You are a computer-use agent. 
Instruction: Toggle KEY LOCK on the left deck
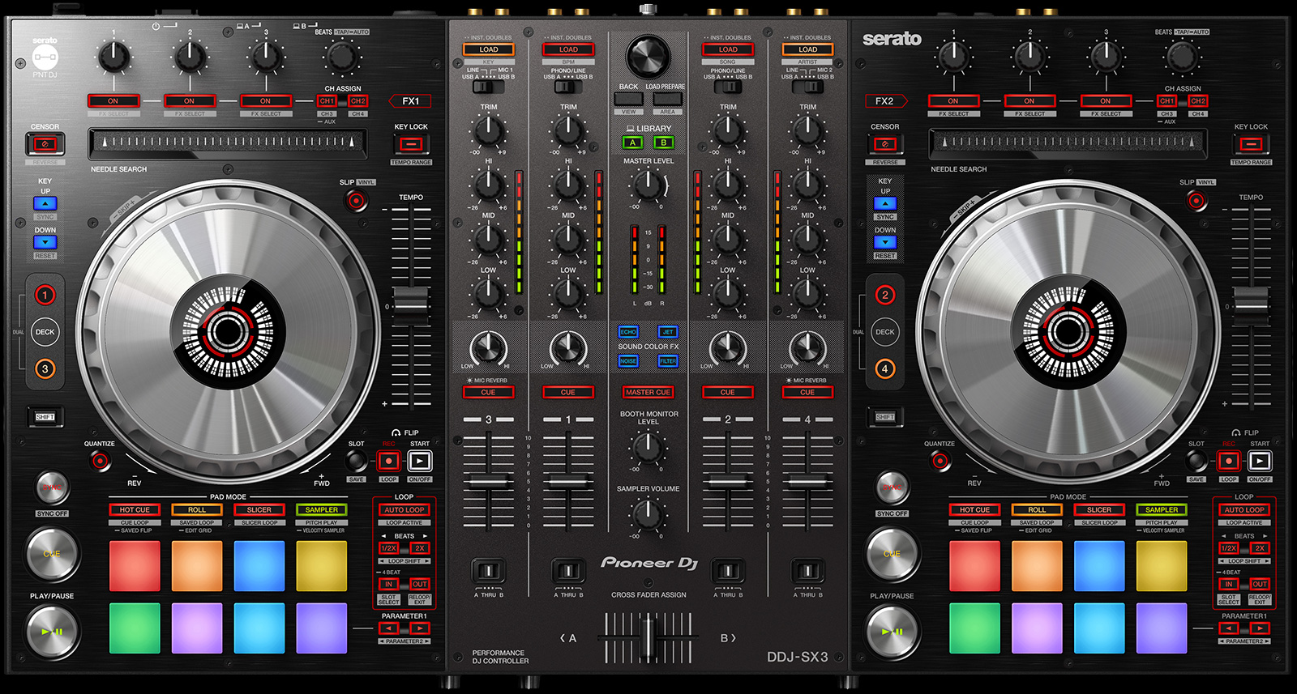pyautogui.click(x=411, y=144)
